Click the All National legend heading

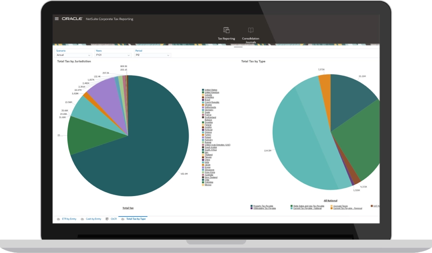[x=330, y=200]
